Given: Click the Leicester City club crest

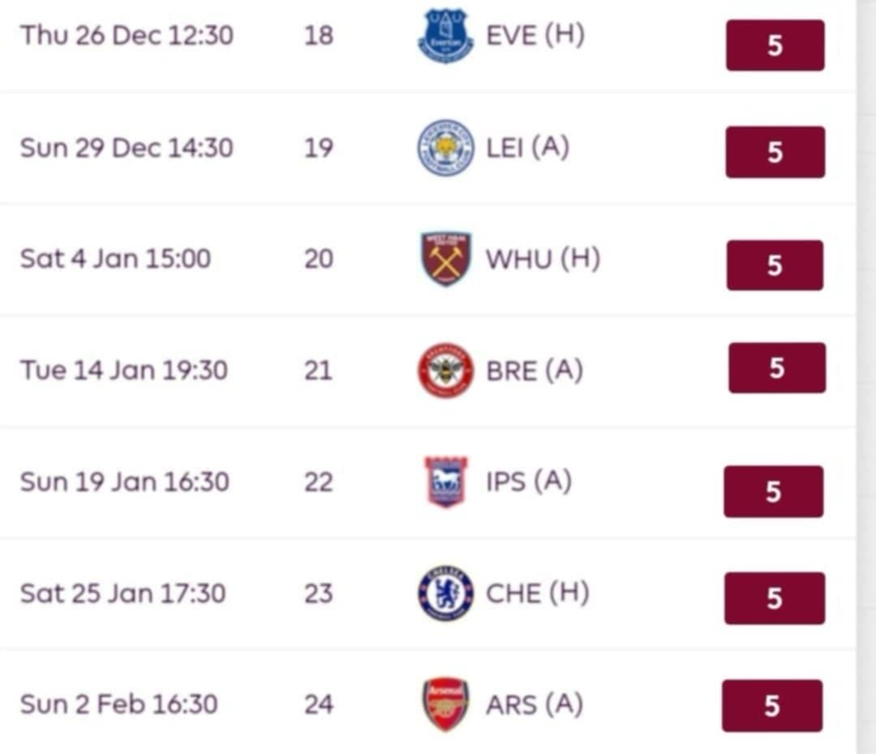Looking at the screenshot, I should [x=445, y=148].
